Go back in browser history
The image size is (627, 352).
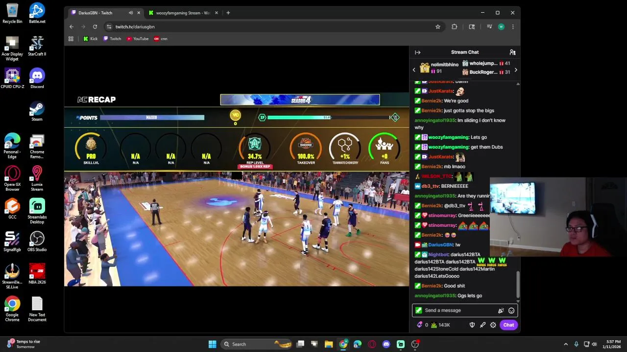click(72, 27)
